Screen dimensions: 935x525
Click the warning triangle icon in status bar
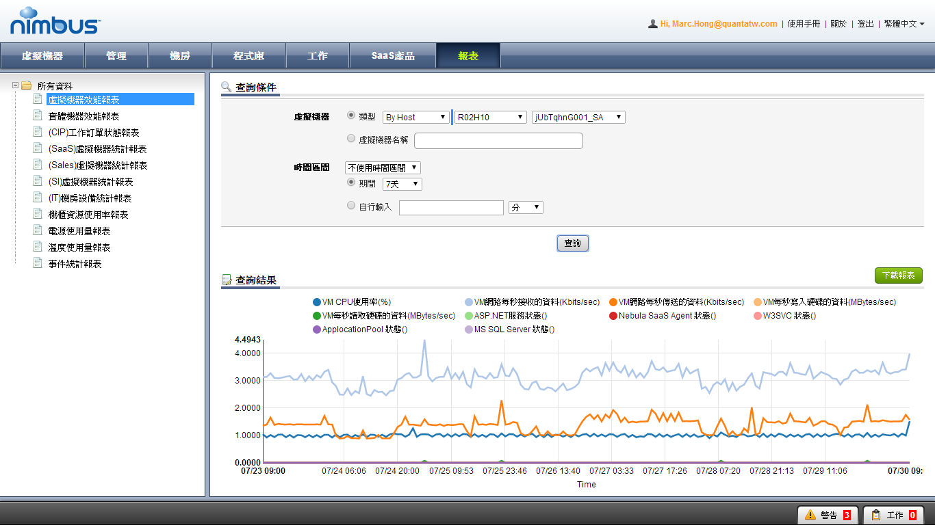[x=810, y=515]
